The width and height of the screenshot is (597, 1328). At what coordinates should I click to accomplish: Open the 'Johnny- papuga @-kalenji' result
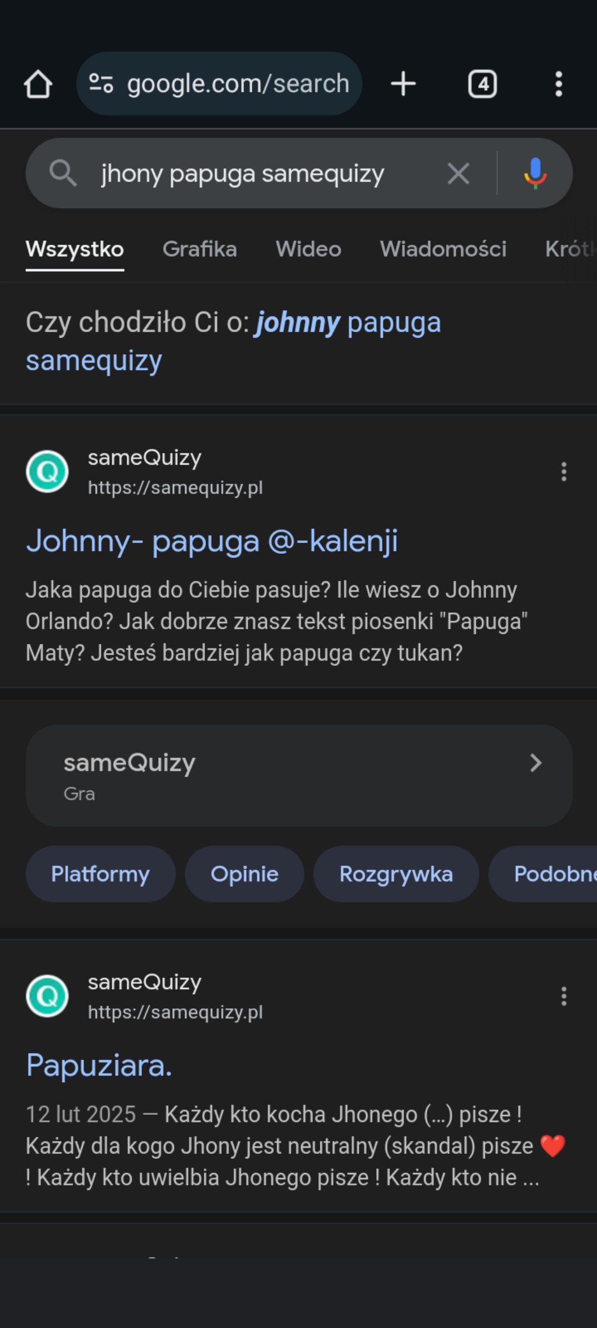coord(212,541)
